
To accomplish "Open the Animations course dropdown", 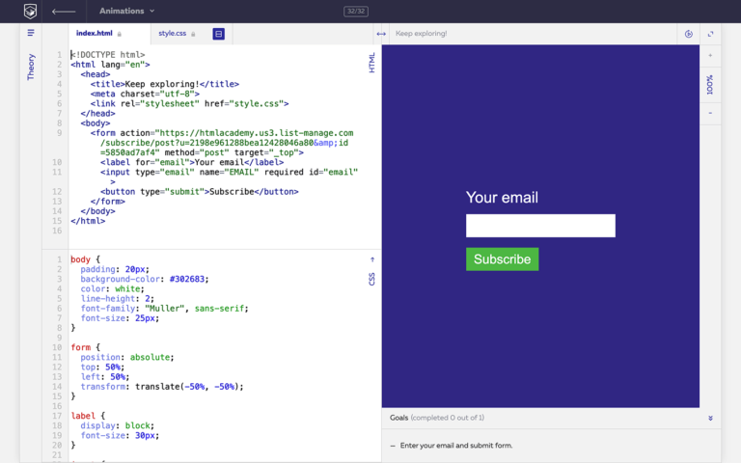I will (126, 12).
